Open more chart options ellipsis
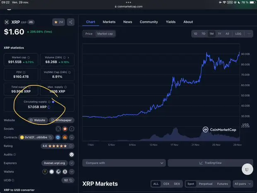The height and width of the screenshot is (193, 257). pyautogui.click(x=249, y=34)
